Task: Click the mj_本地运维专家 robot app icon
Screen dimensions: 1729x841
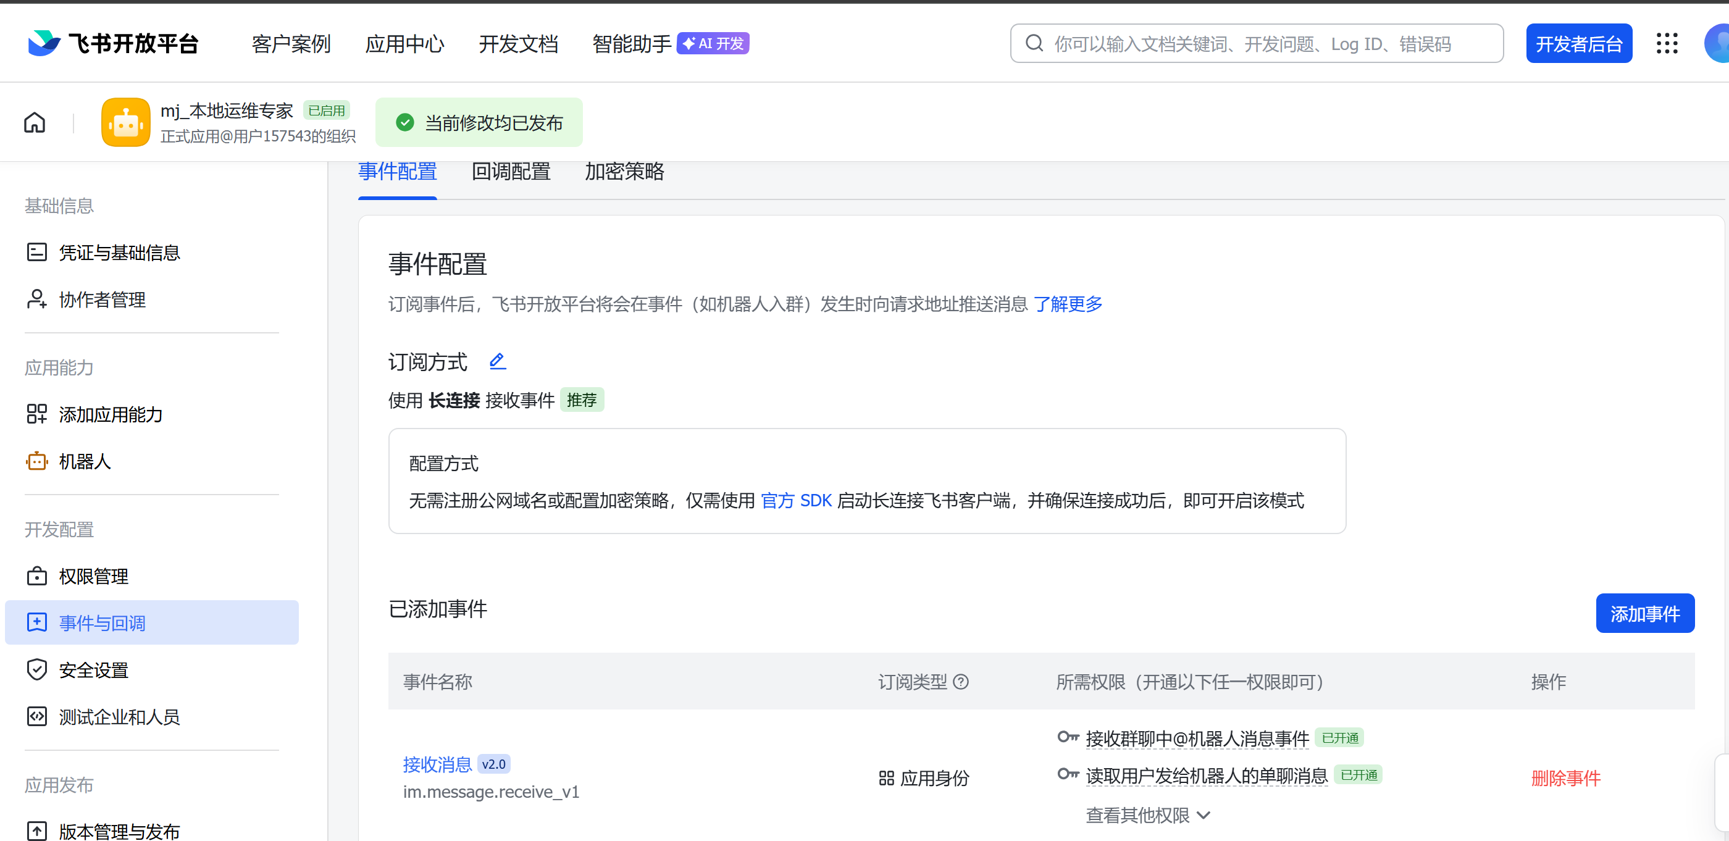Action: pyautogui.click(x=125, y=122)
